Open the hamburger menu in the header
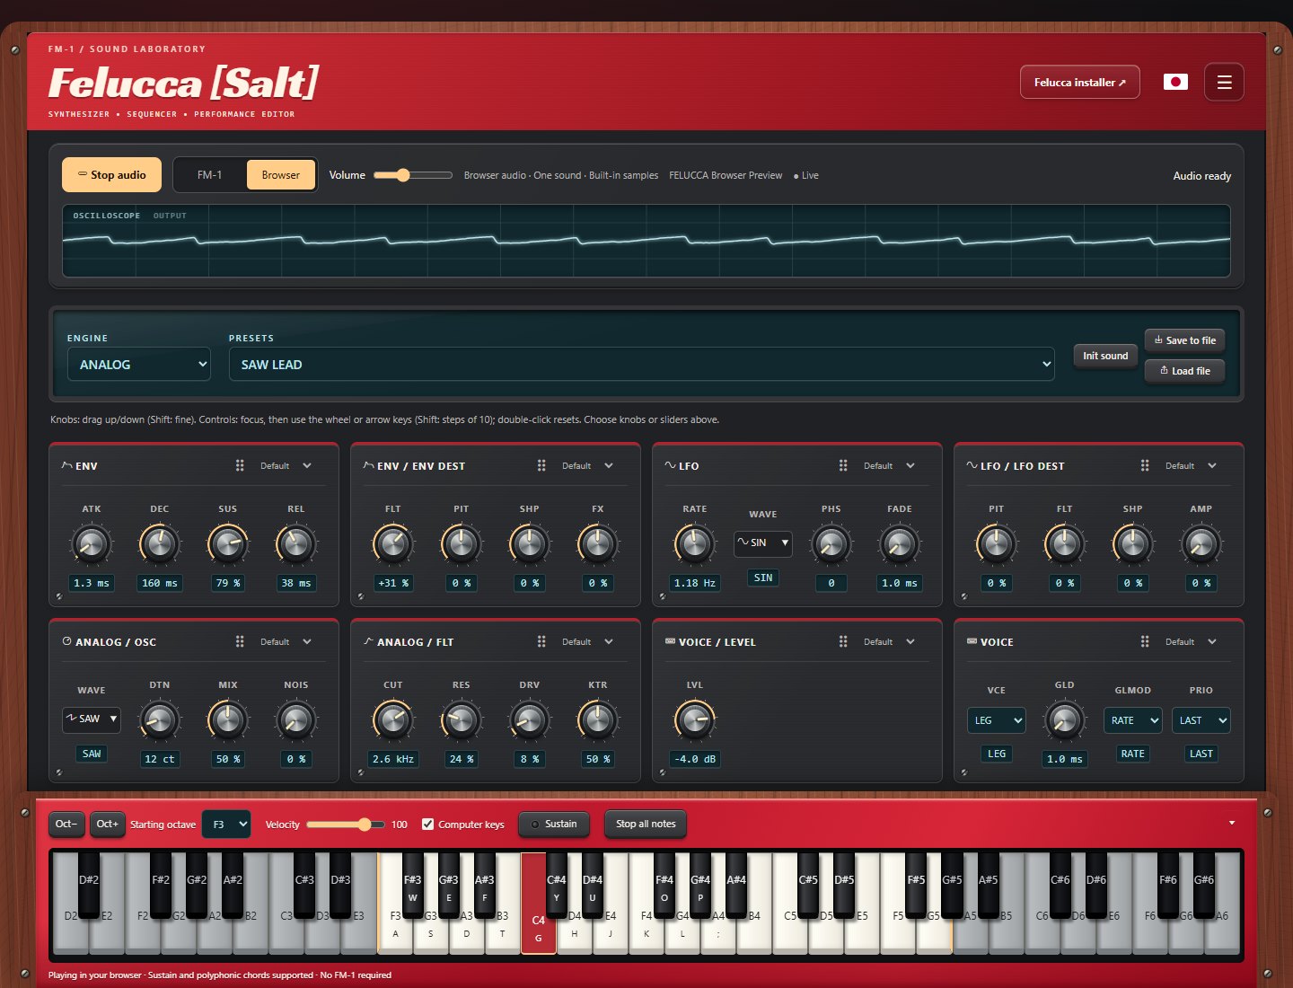Screen dimensions: 1293x988 [x=1224, y=82]
